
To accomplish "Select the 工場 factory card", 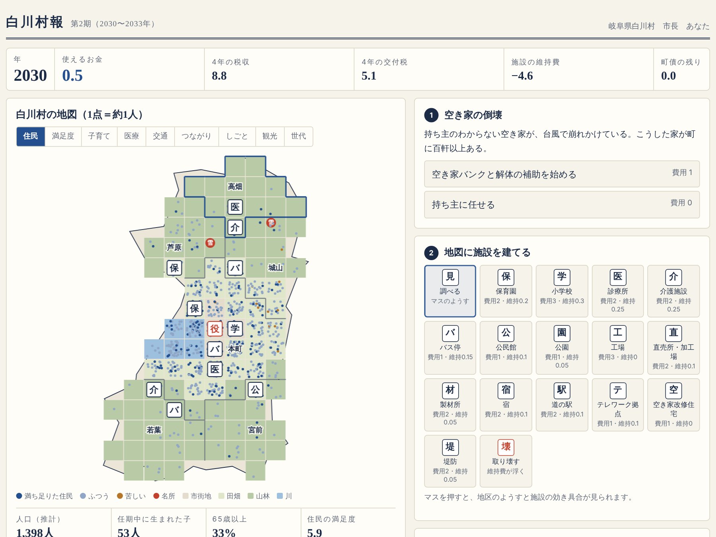I will [x=618, y=348].
